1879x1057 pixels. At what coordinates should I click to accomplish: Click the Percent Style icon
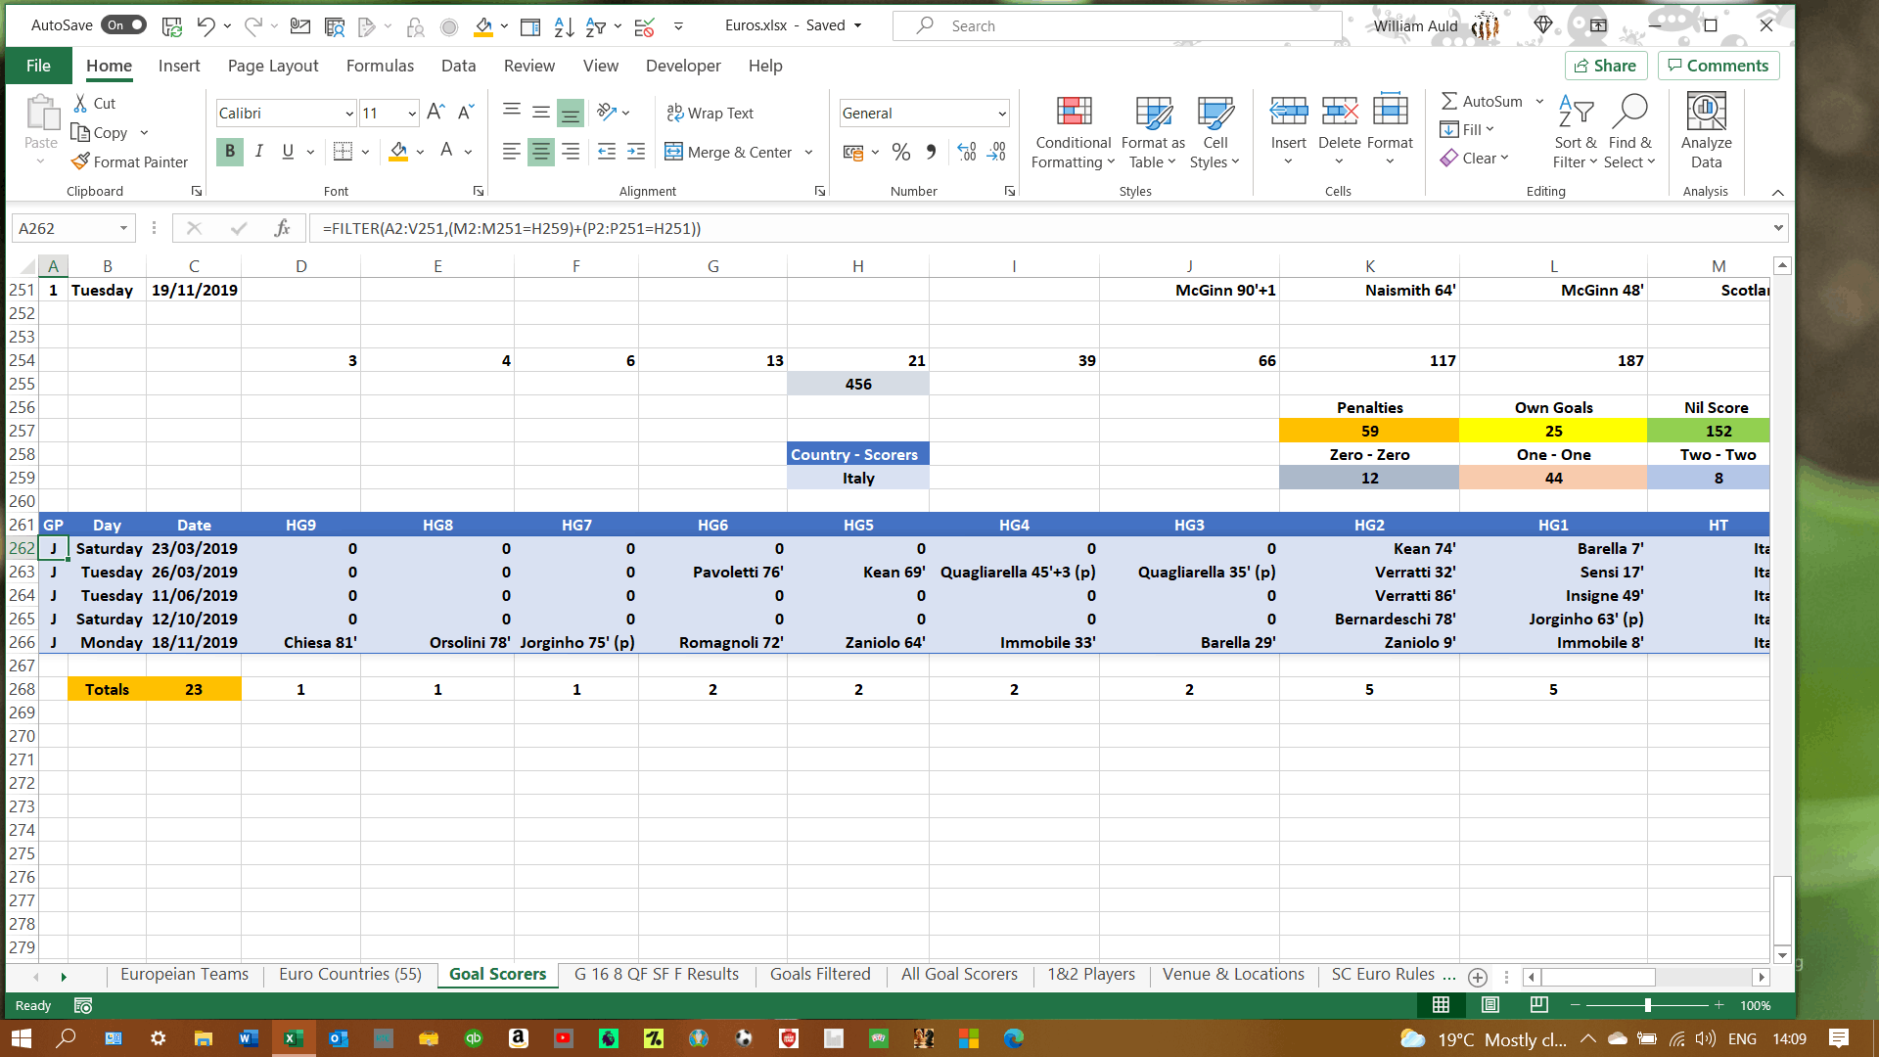point(900,152)
